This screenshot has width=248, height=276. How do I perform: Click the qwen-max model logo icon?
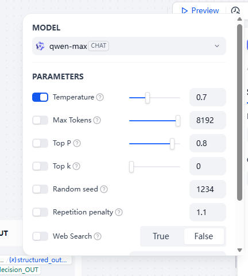[40, 46]
